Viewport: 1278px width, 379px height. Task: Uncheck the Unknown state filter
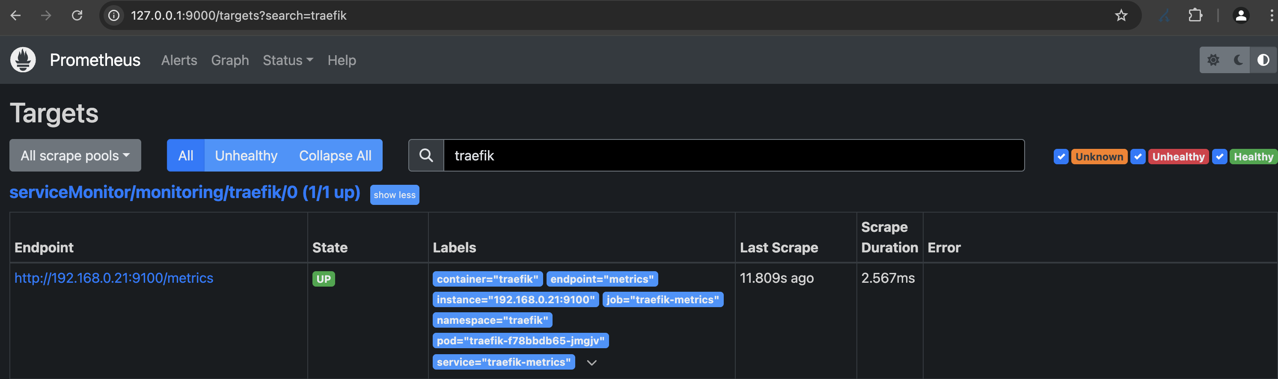(1061, 157)
